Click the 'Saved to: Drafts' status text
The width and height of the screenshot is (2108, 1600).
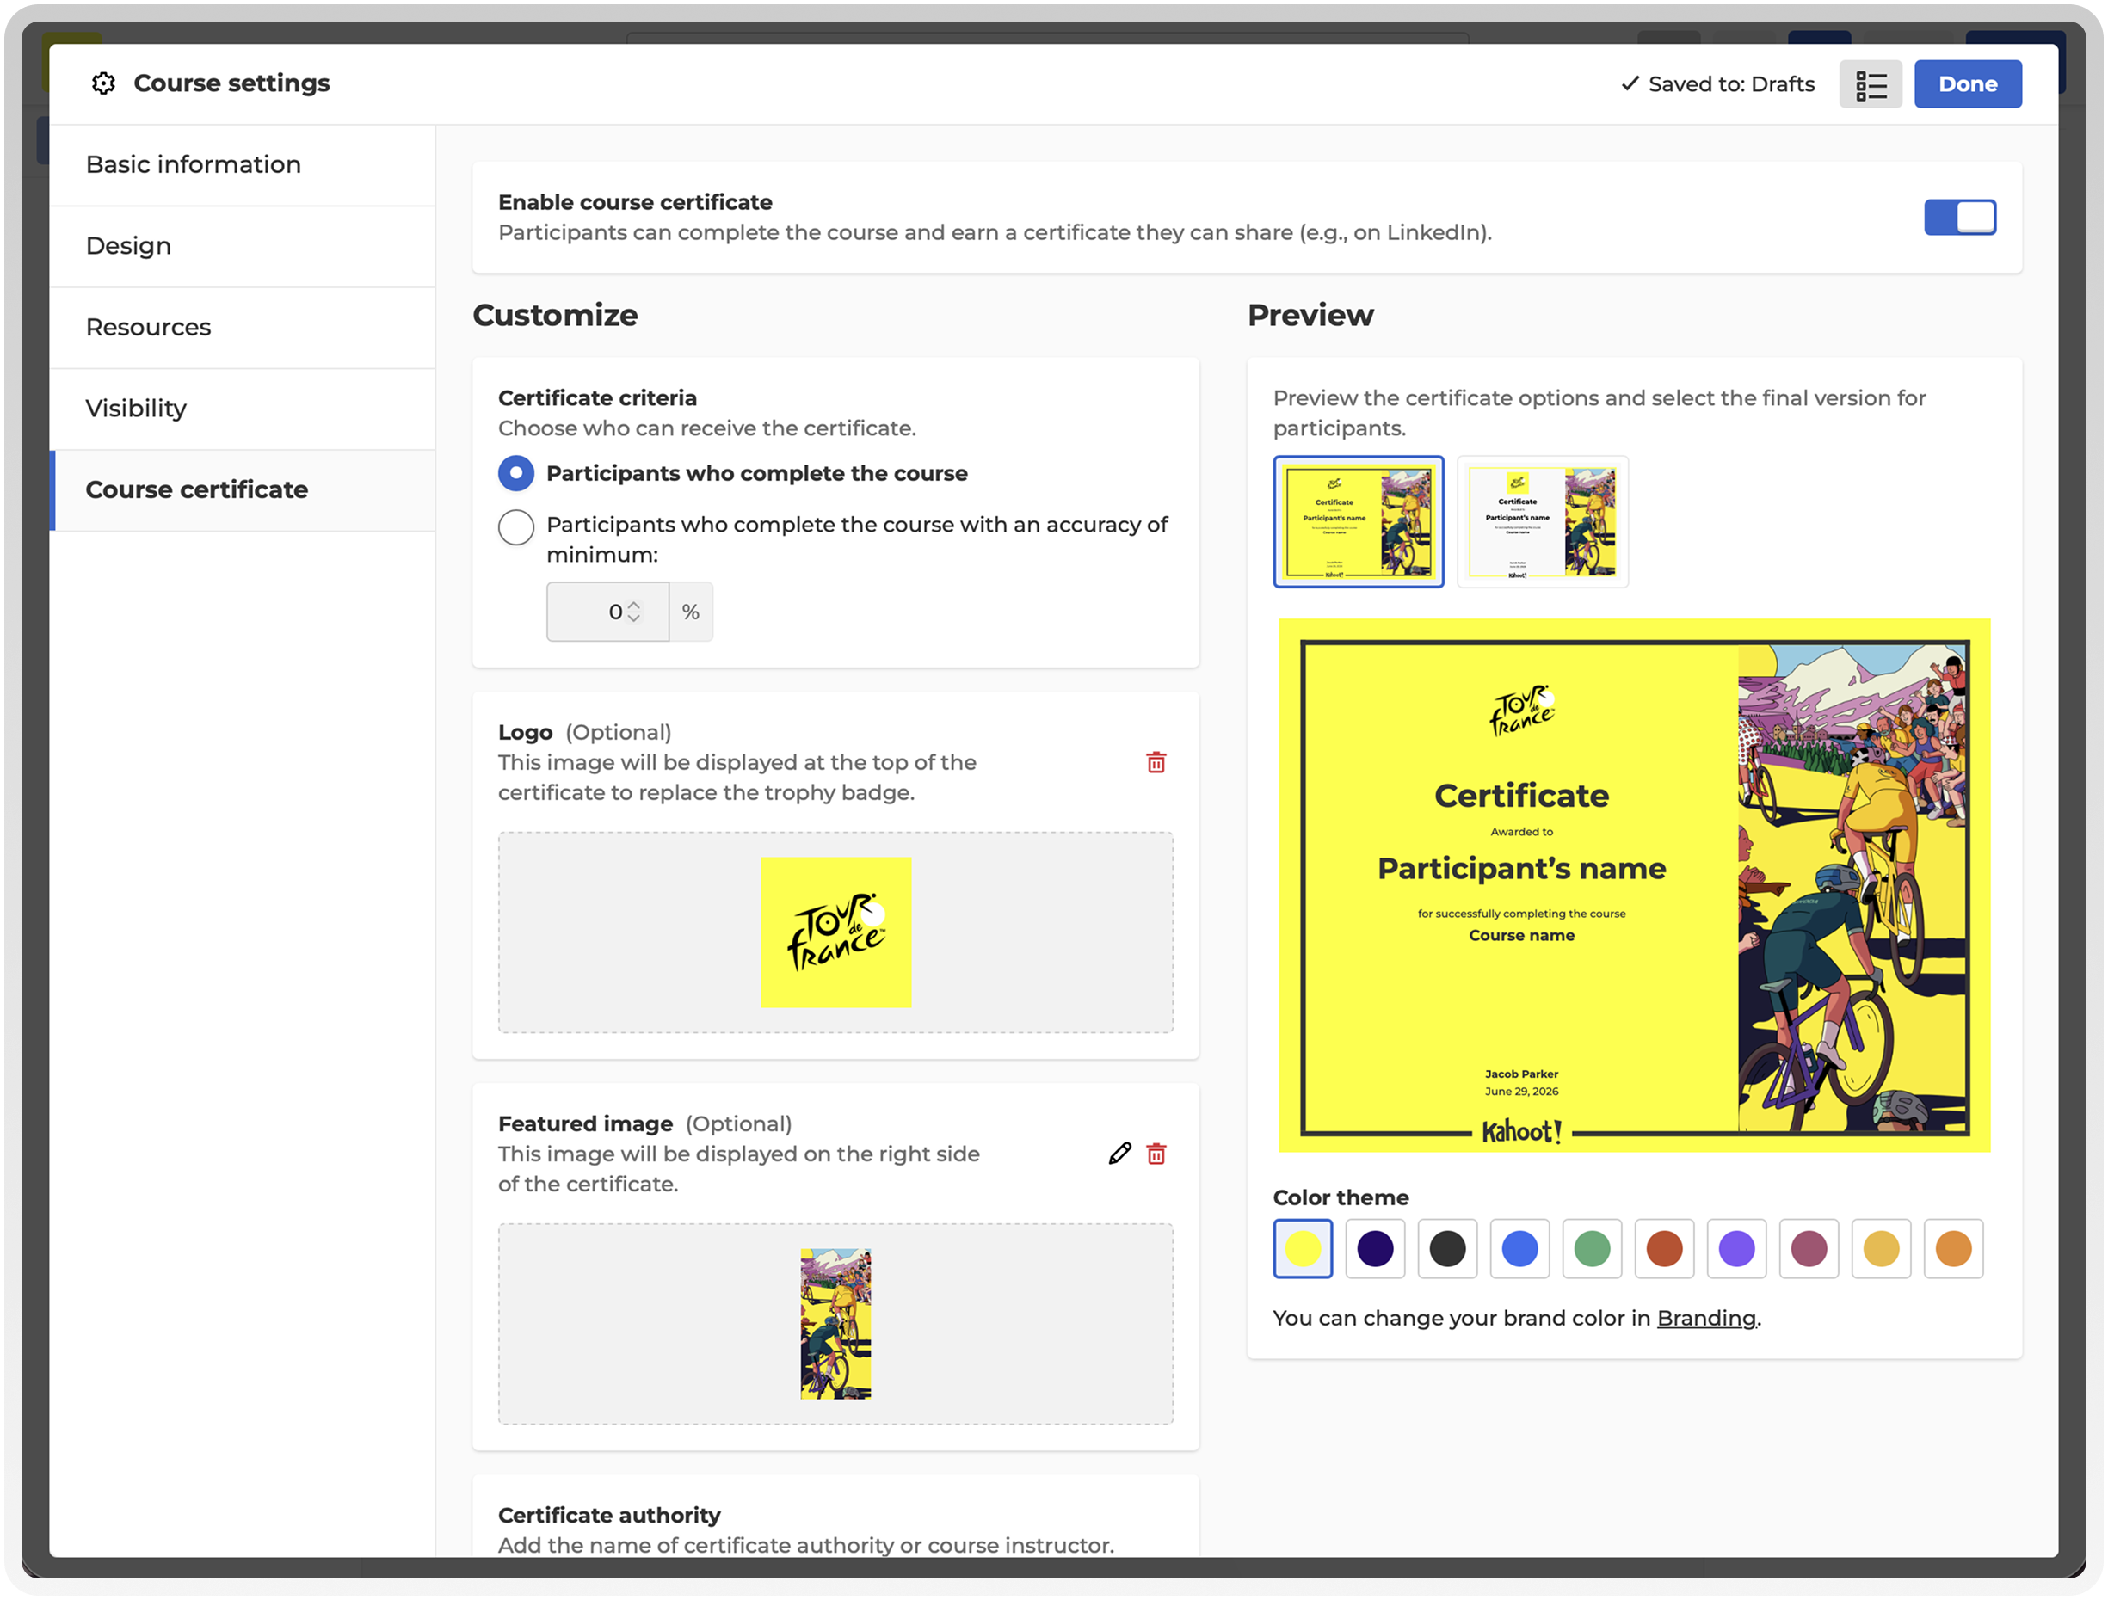pos(1731,85)
